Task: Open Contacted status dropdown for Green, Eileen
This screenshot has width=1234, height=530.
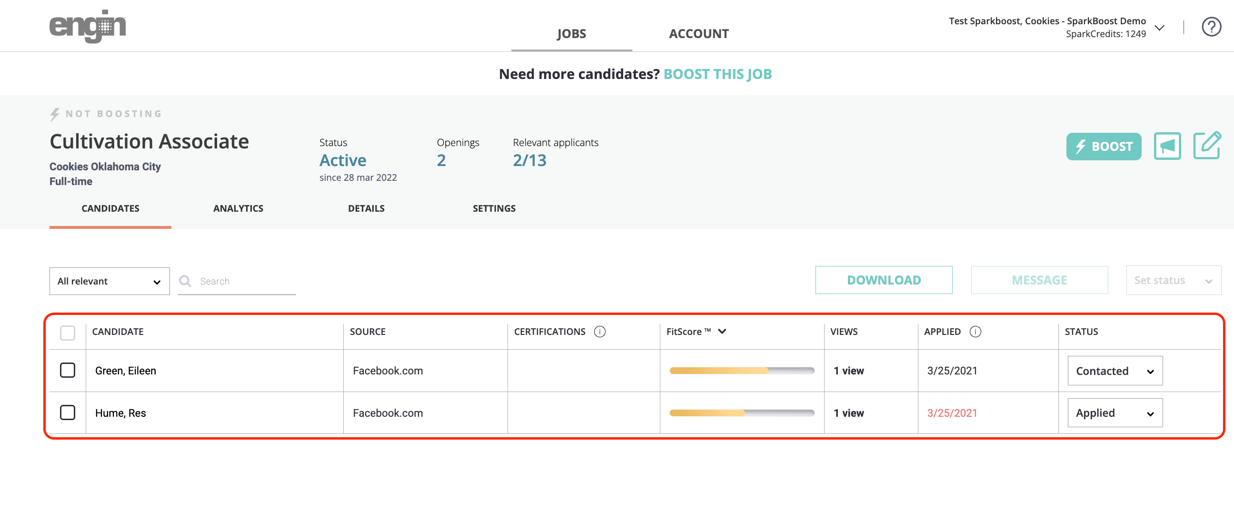Action: (1114, 371)
